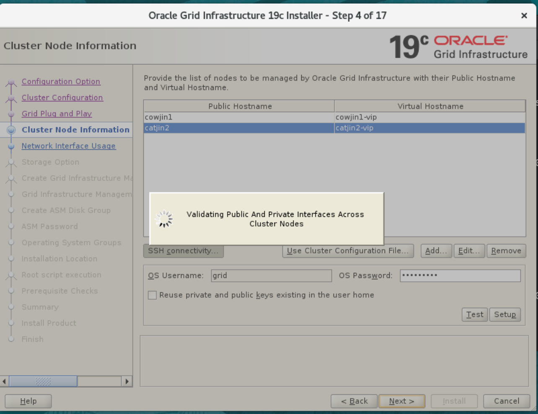Click the Root script execution step marker

click(x=11, y=275)
